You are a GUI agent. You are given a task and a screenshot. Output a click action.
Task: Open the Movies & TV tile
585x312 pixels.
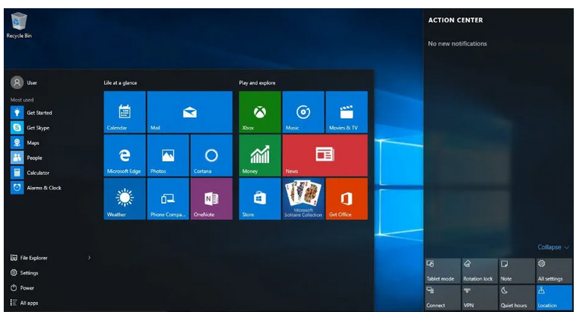tap(347, 111)
